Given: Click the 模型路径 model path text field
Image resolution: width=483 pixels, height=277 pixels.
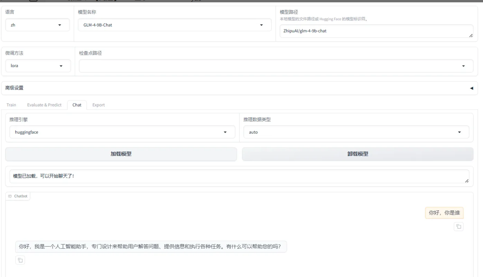Looking at the screenshot, I should [374, 31].
